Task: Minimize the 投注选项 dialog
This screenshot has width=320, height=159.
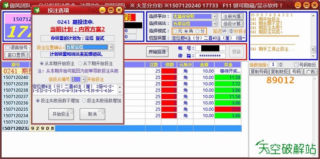Action: [102, 10]
